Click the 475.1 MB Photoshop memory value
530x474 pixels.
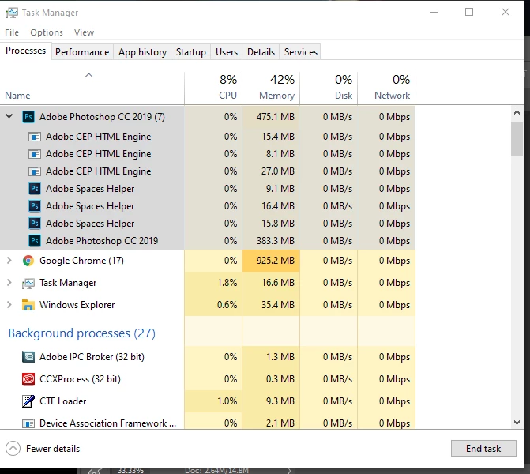point(276,117)
